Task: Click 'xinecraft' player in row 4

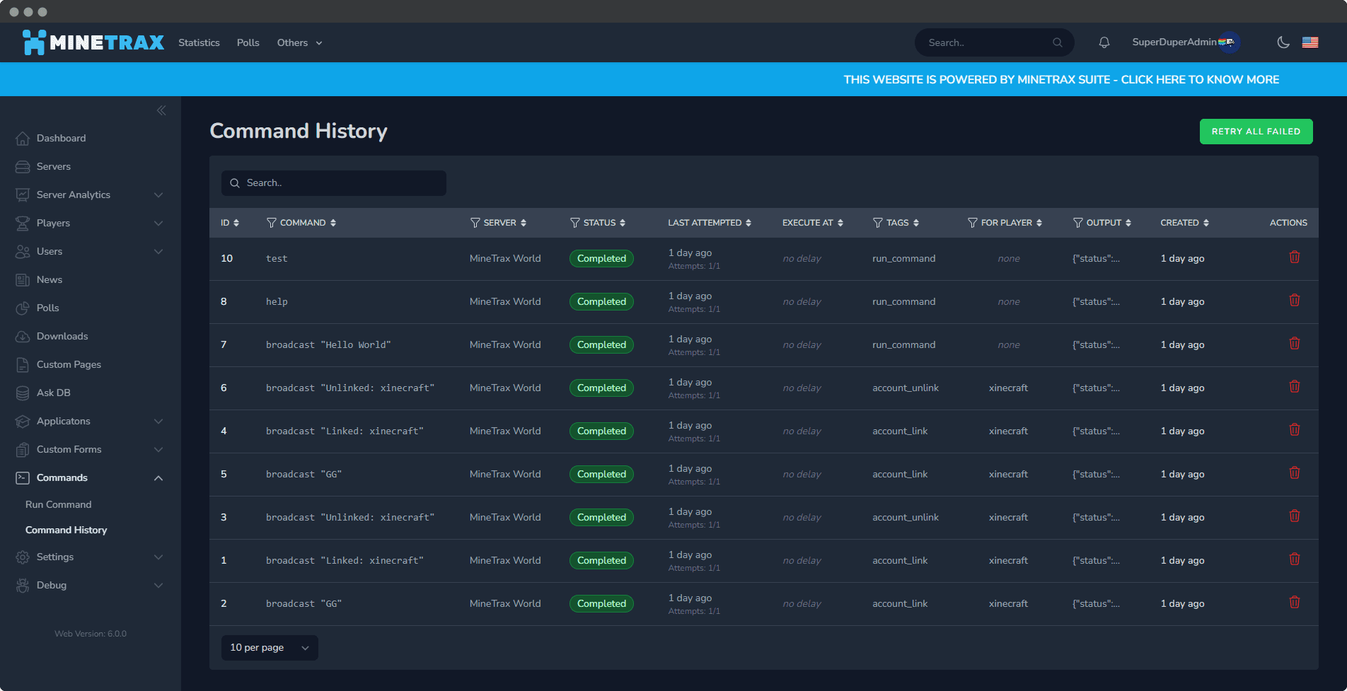Action: tap(1008, 431)
